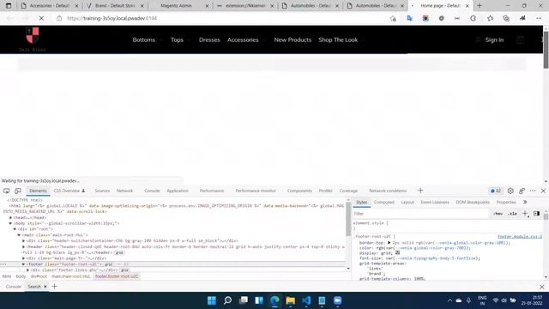Open the Network tab in DevTools
549x309 pixels.
pyautogui.click(x=124, y=191)
